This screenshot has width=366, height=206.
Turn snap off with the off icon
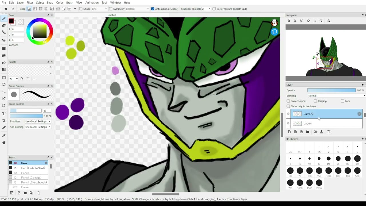point(29,9)
